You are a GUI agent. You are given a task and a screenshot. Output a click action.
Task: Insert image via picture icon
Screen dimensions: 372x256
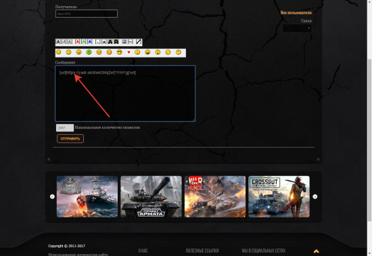[124, 42]
